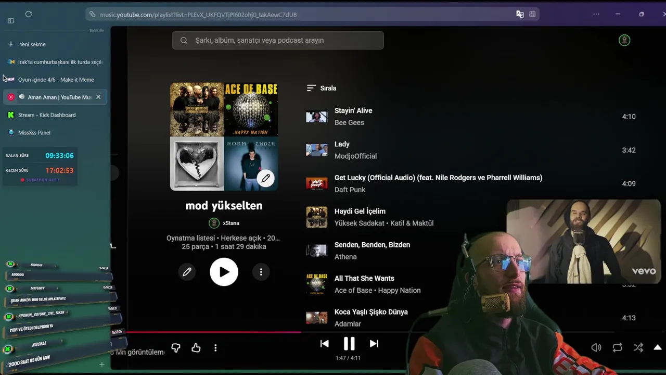Open ModjoOfficial artist link
The height and width of the screenshot is (375, 666).
click(355, 156)
